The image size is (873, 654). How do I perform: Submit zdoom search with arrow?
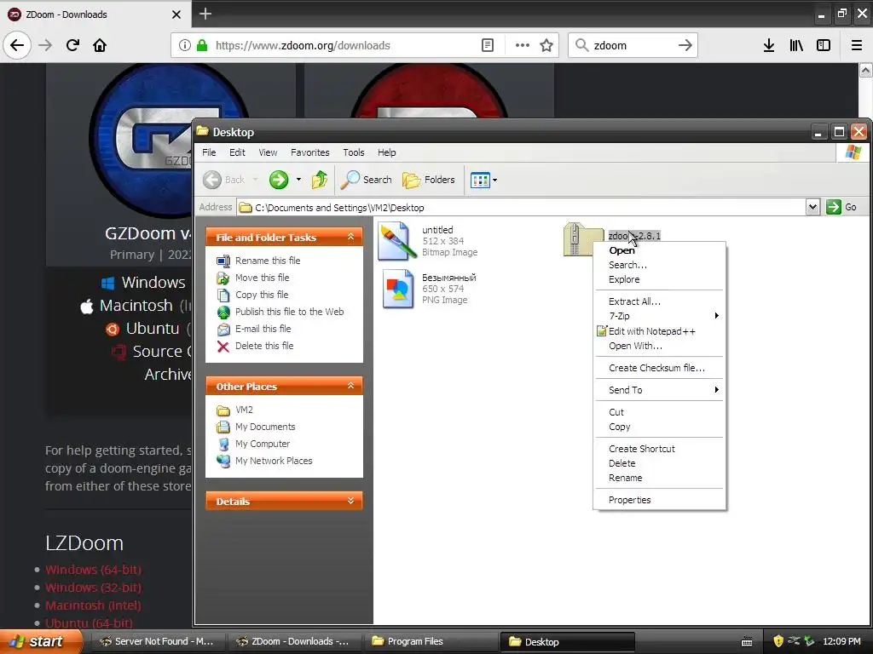(x=685, y=45)
